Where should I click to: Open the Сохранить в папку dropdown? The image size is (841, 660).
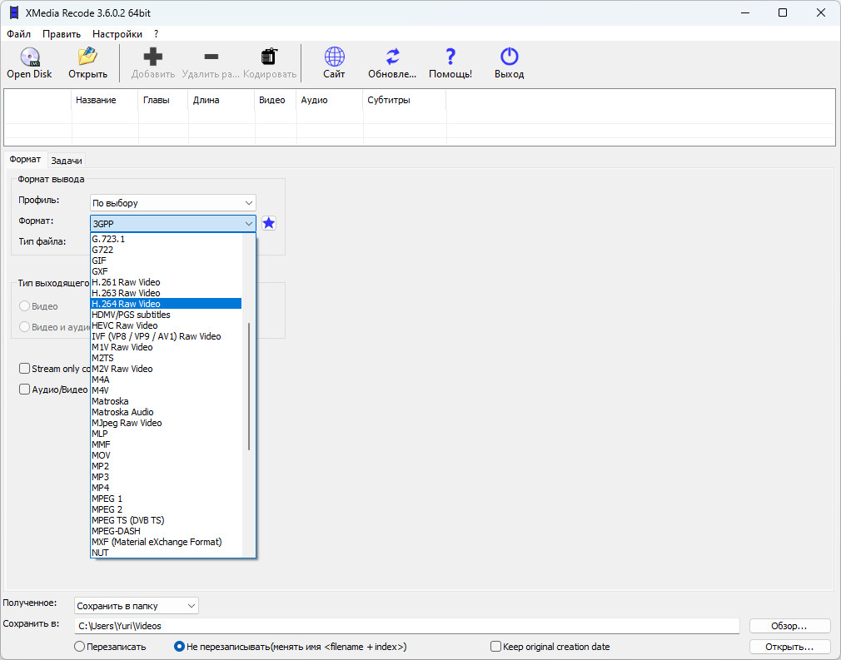tap(137, 606)
